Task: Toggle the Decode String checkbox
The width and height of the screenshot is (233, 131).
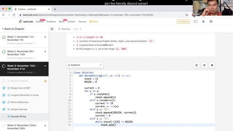Action: point(4,116)
